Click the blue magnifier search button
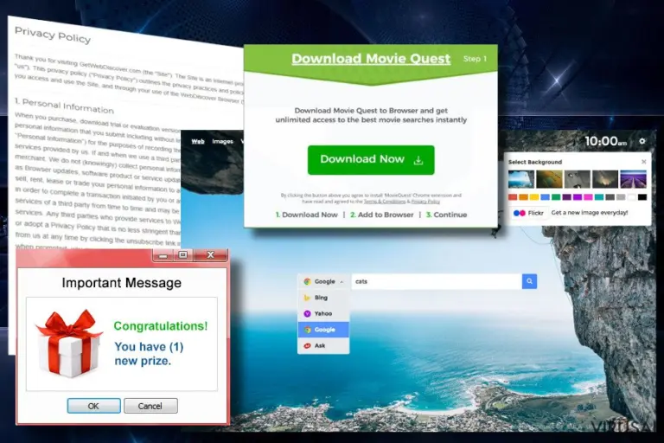 529,281
